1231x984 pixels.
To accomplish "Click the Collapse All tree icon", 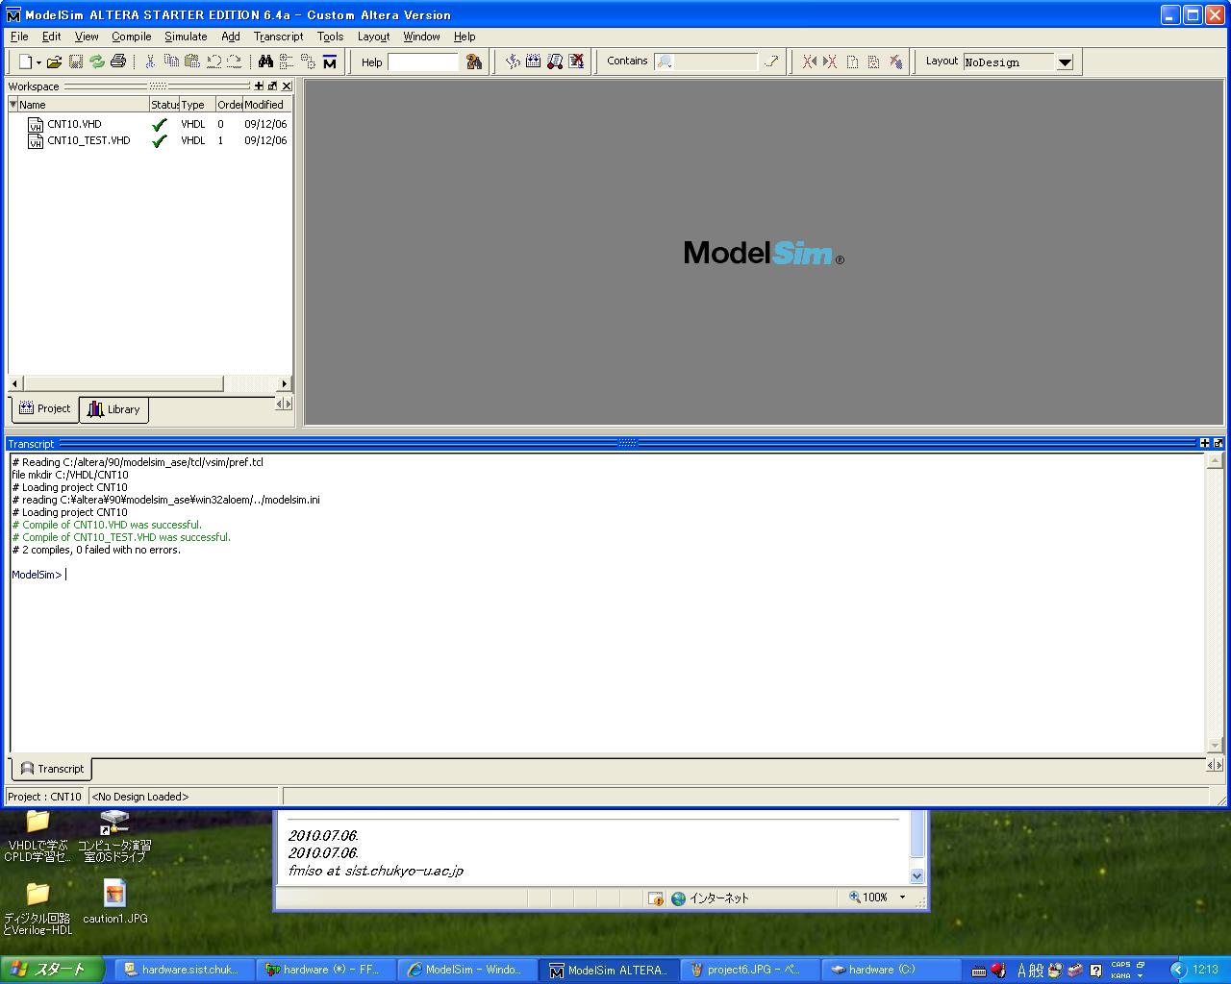I will click(287, 61).
